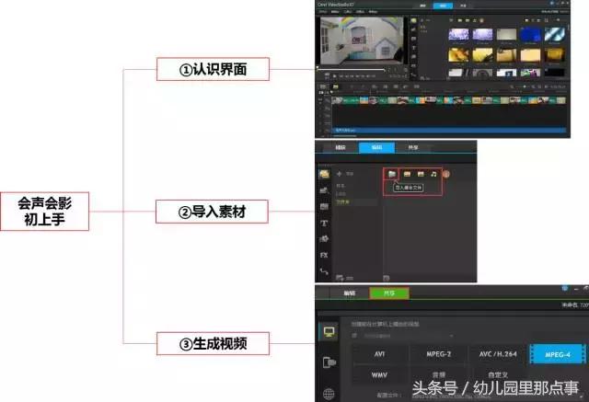
Task: Open the second menu item in top VideoStudio menu bar
Action: pyautogui.click(x=335, y=12)
